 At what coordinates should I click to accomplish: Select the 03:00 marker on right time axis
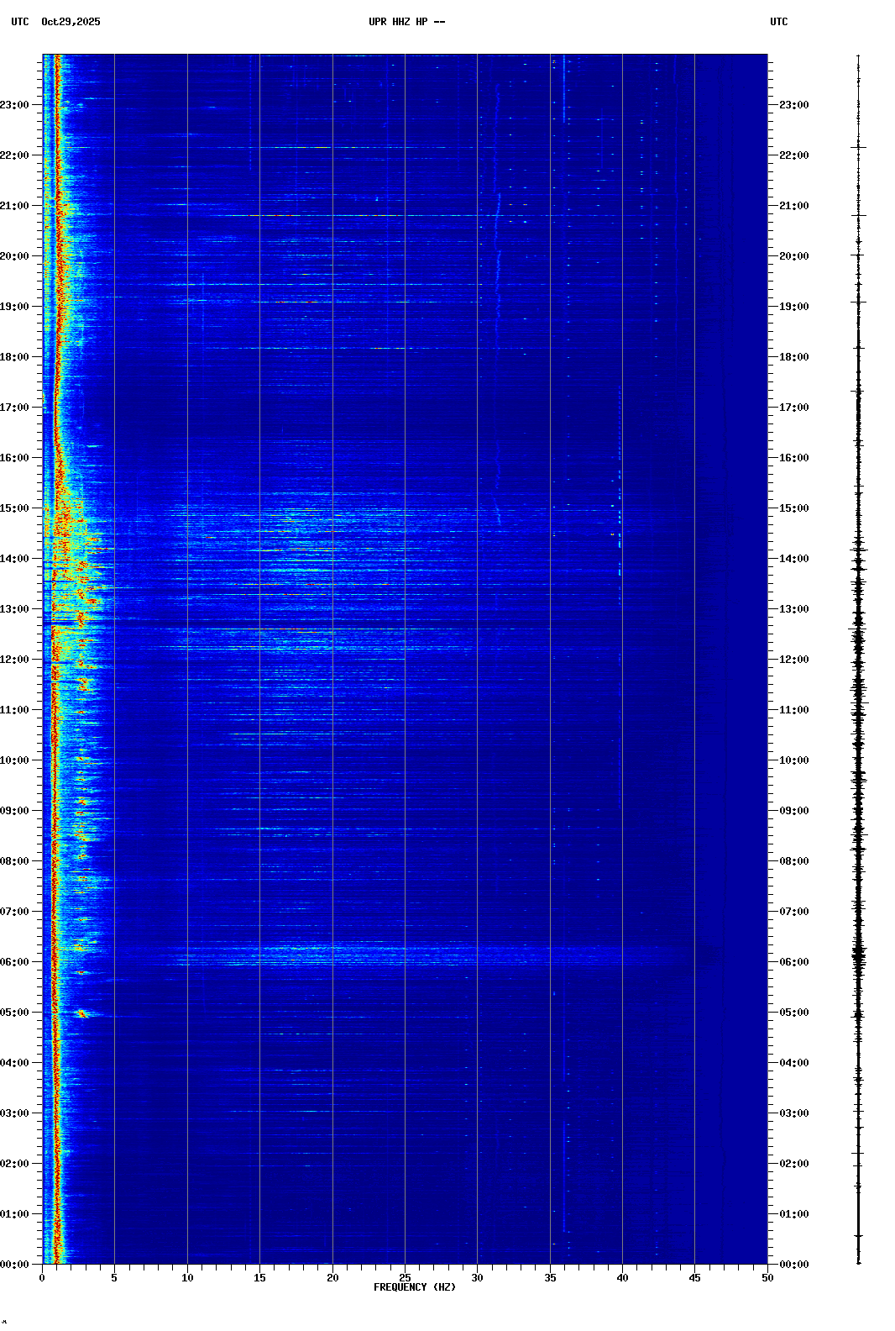(x=793, y=1113)
